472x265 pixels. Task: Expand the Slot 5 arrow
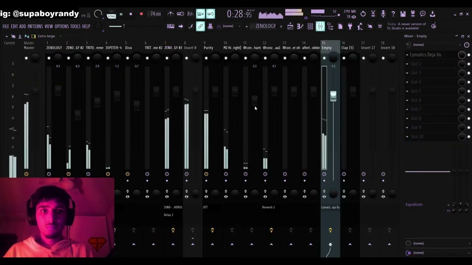tap(407, 91)
